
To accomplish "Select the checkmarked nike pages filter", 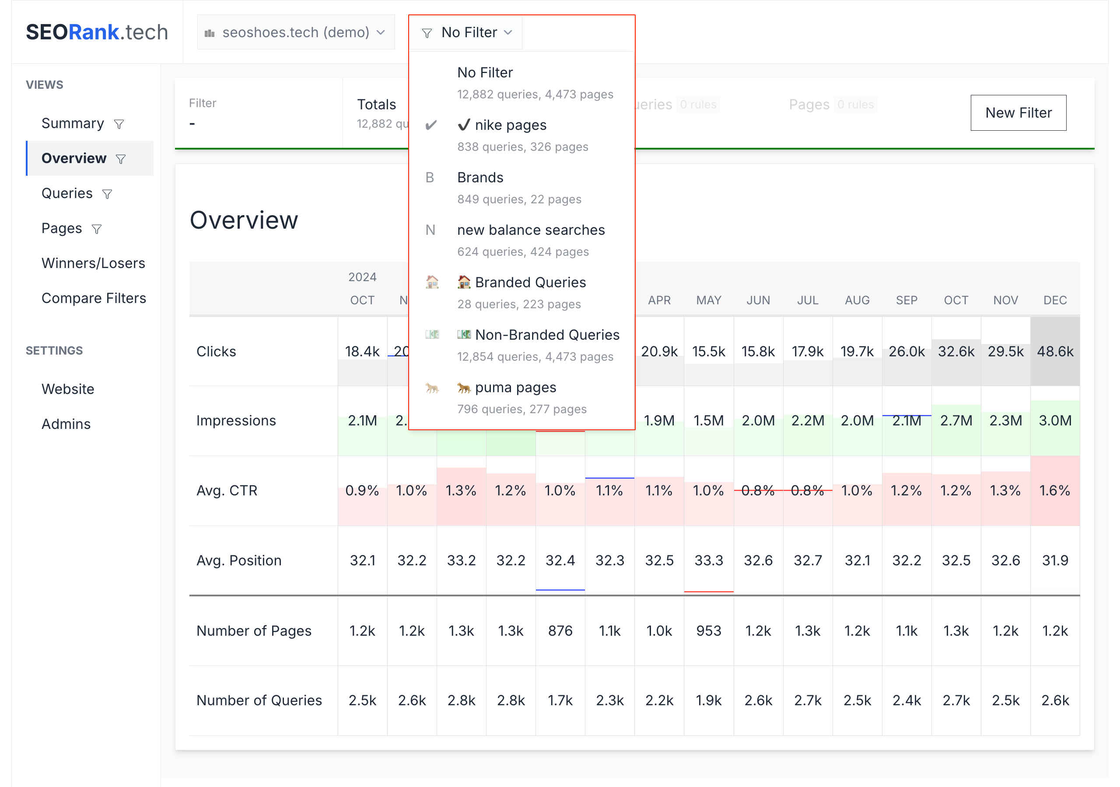I will pyautogui.click(x=510, y=126).
